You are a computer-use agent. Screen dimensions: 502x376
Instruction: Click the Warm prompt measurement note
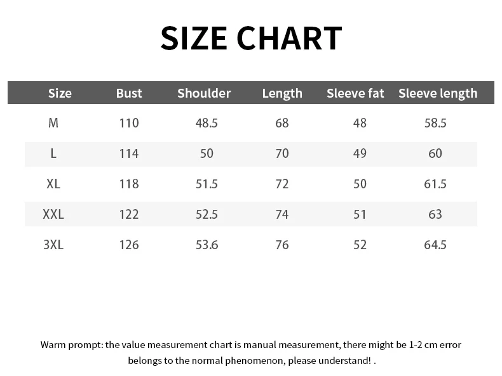click(x=251, y=353)
